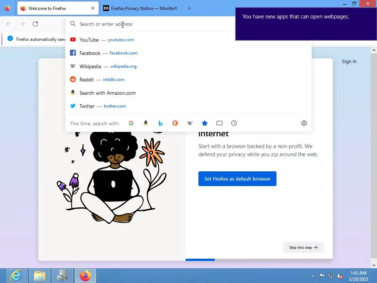
Task: Select YouTube suggestion in dropdown
Action: 188,40
